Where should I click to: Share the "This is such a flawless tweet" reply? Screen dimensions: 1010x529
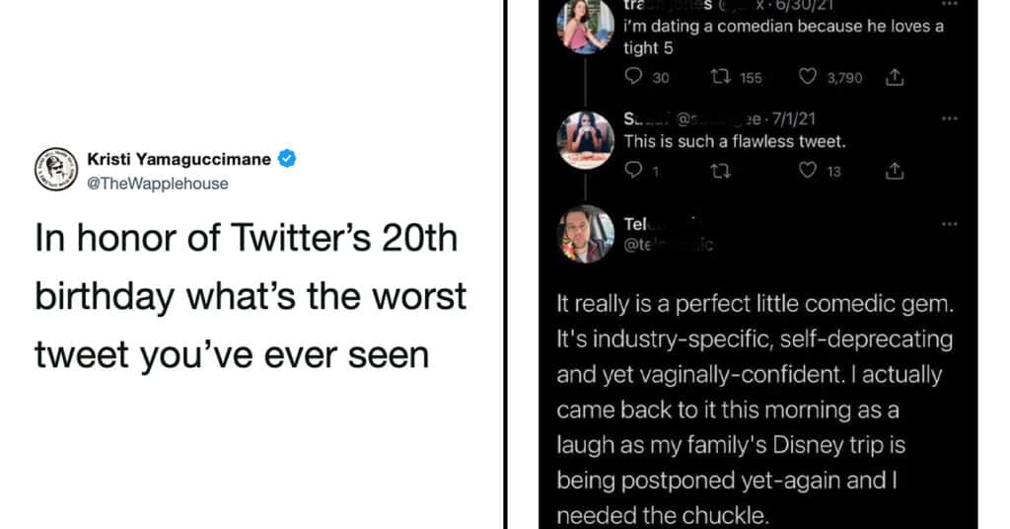[x=896, y=171]
